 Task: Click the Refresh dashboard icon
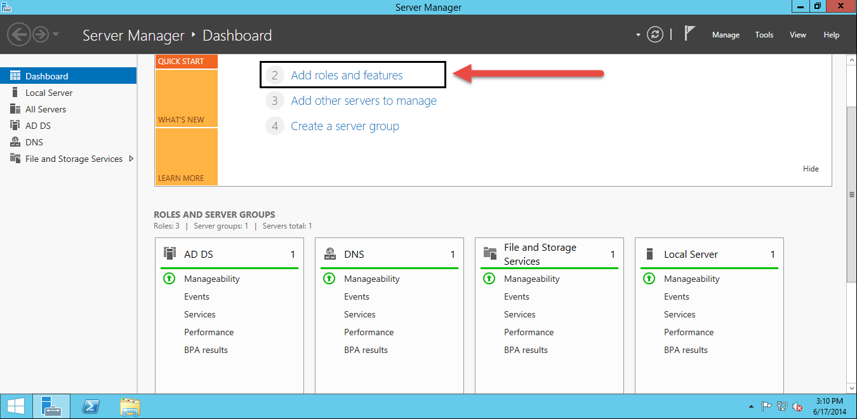pos(655,34)
